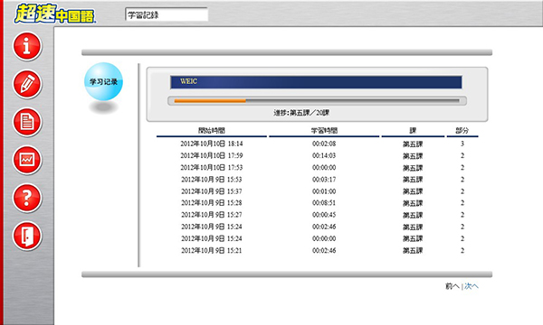Open the document page icon
Screen dimensions: 543x325
27,122
